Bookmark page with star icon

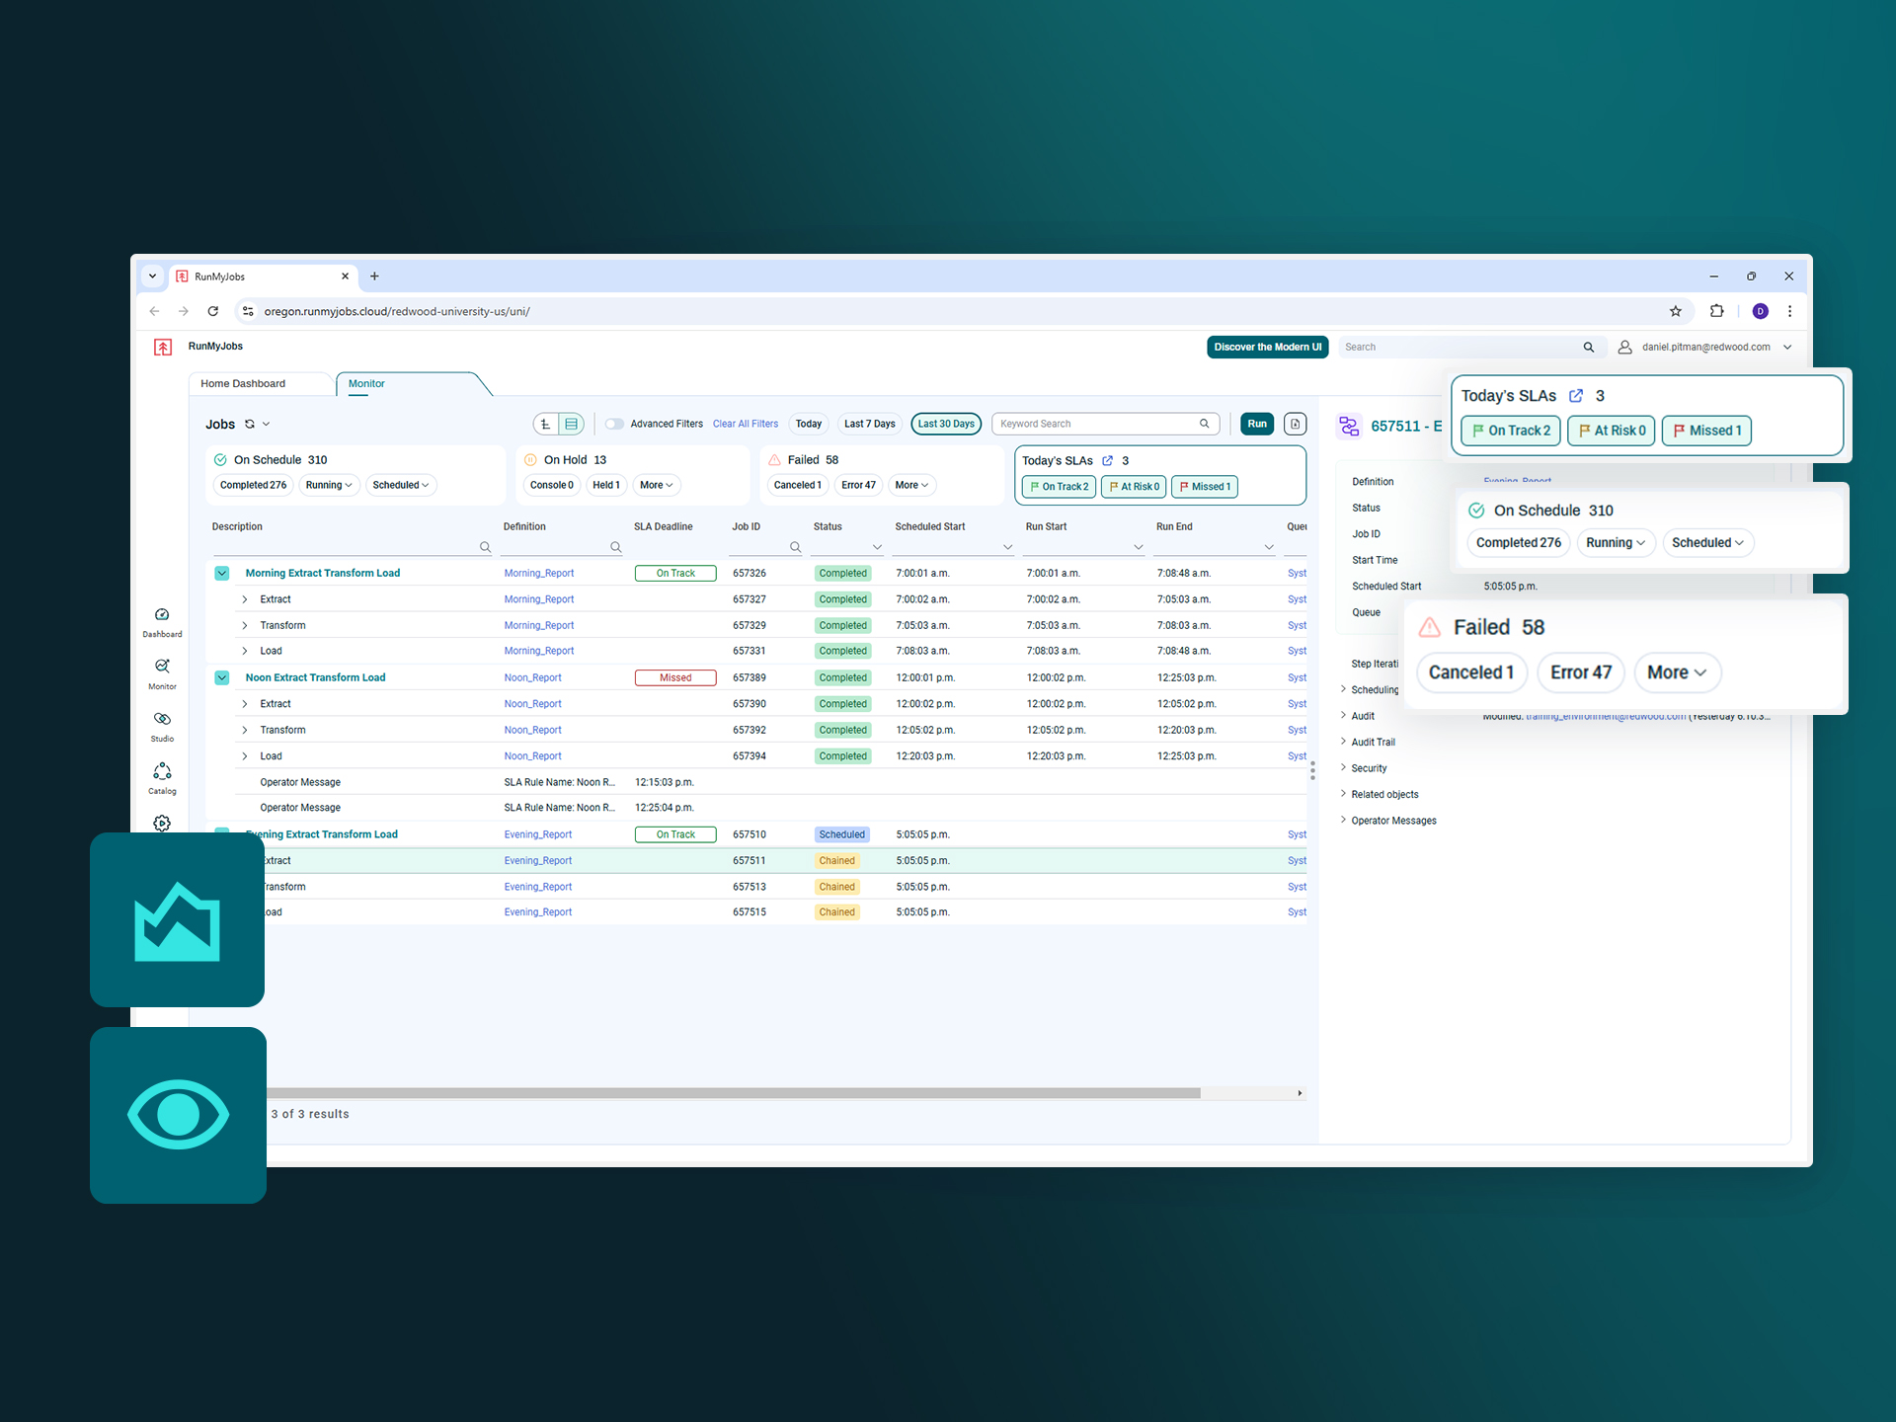point(1675,311)
